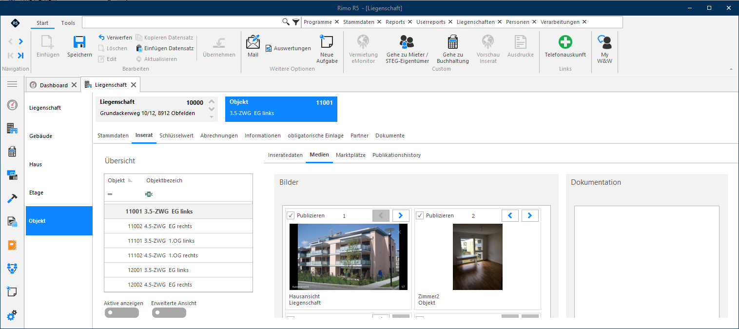Viewport: 739px width, 329px height.
Task: Select Haus in navigation panel
Action: [59, 164]
